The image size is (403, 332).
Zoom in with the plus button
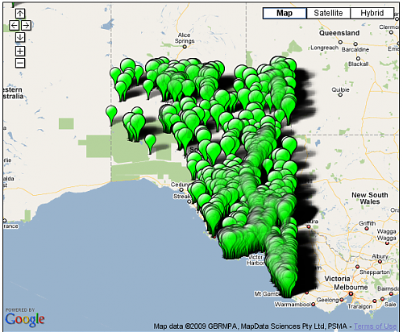tap(20, 51)
